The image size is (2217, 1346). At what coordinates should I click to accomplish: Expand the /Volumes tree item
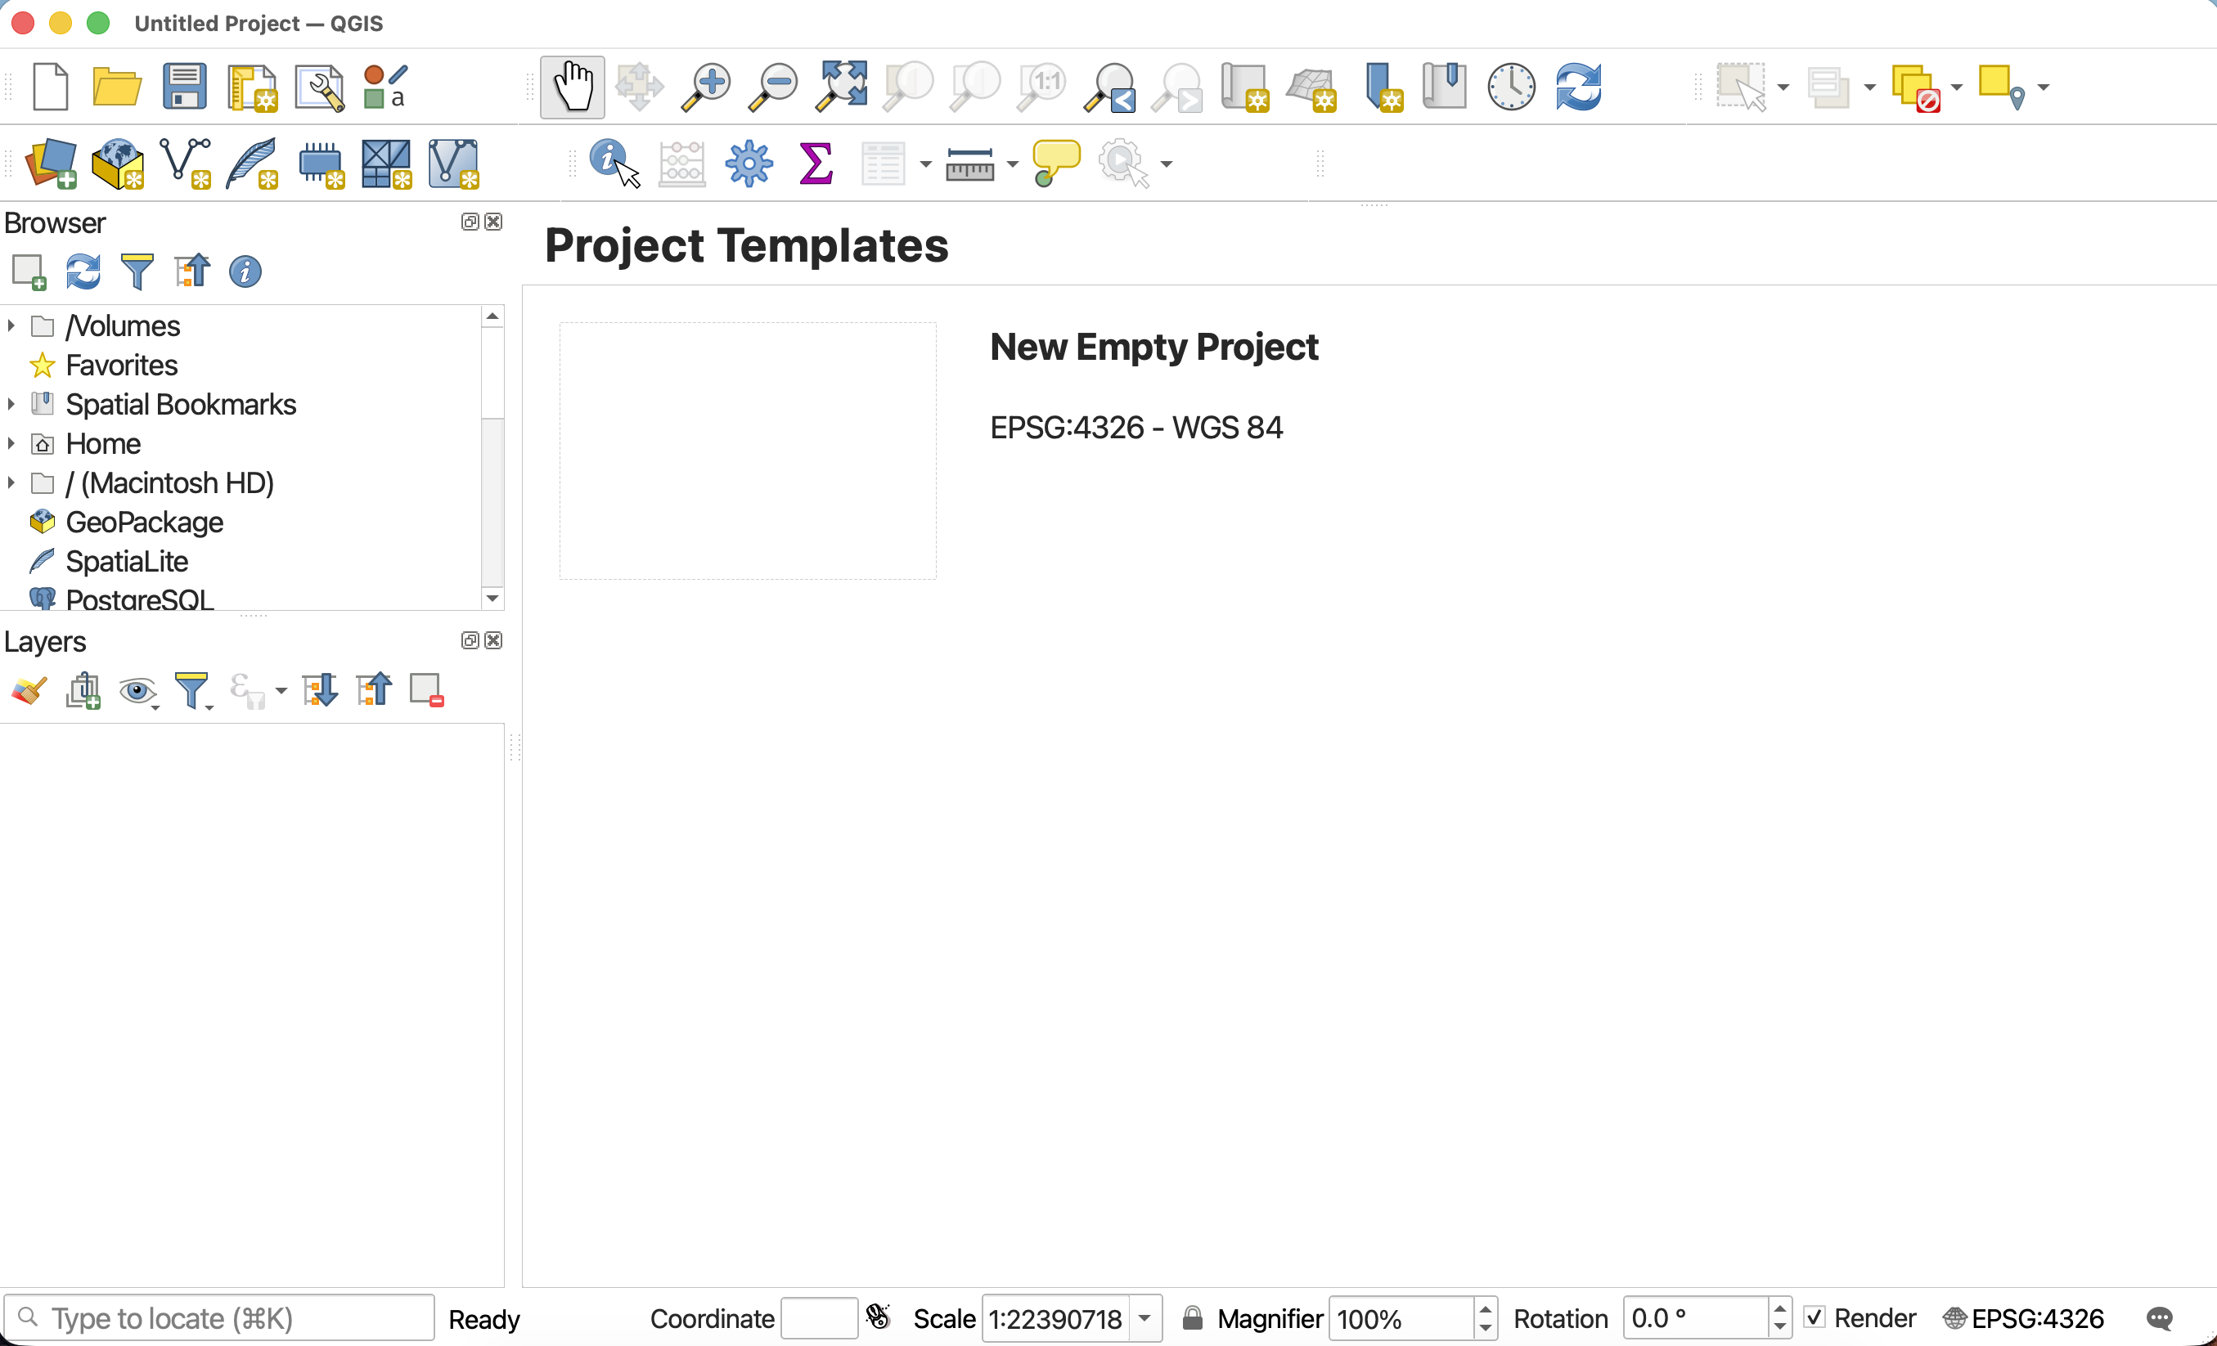click(11, 325)
